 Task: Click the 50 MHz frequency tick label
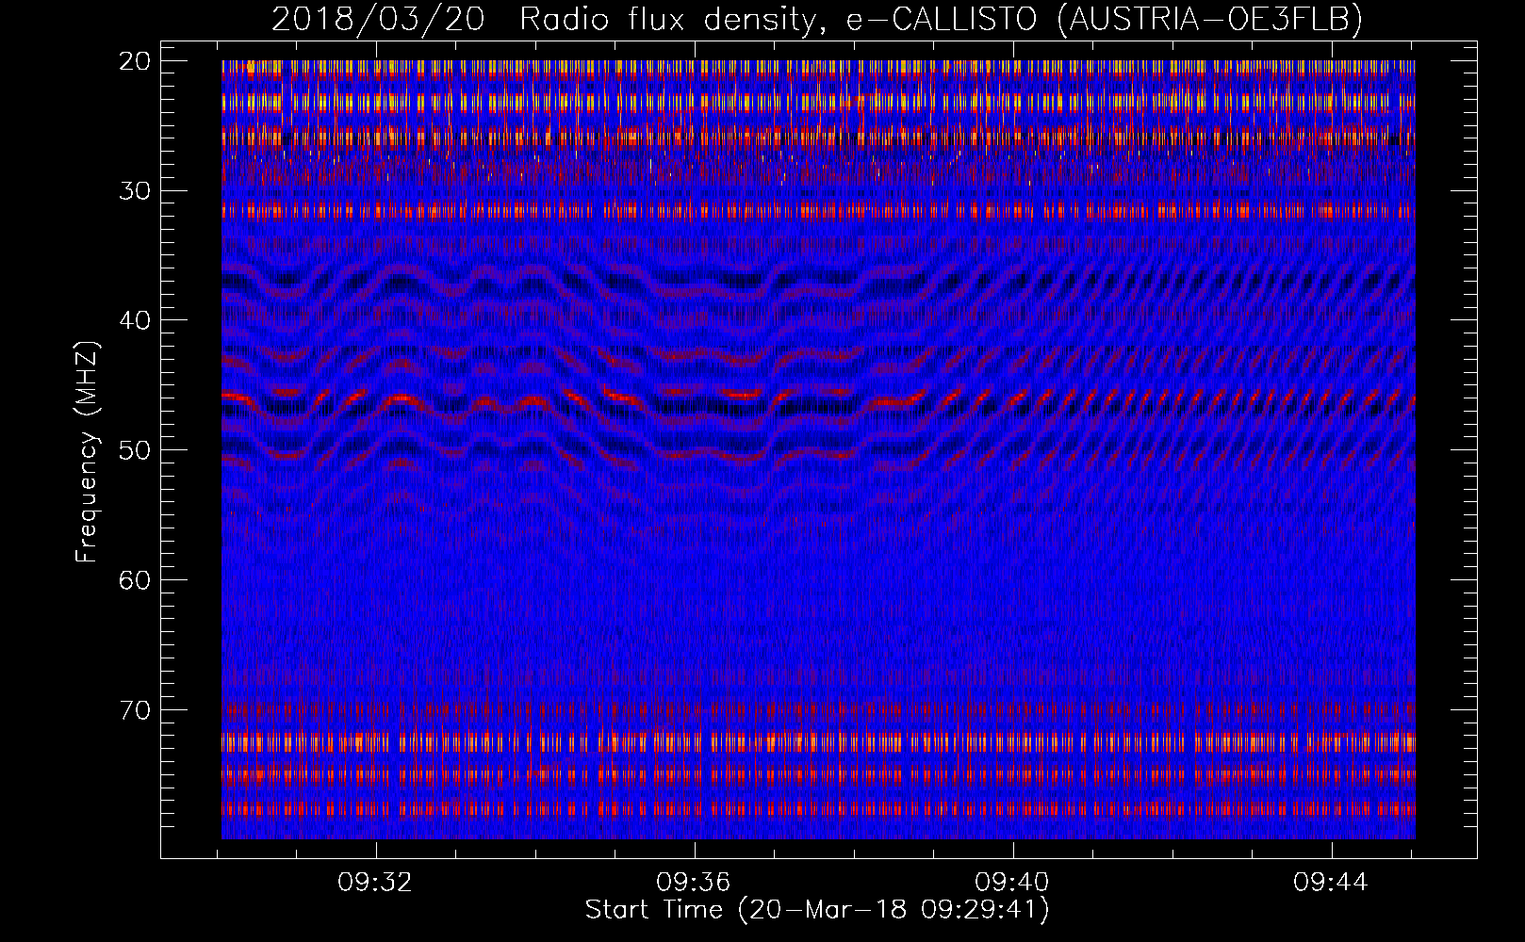pos(135,449)
